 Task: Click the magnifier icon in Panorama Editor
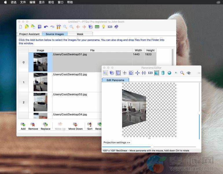click(182, 73)
